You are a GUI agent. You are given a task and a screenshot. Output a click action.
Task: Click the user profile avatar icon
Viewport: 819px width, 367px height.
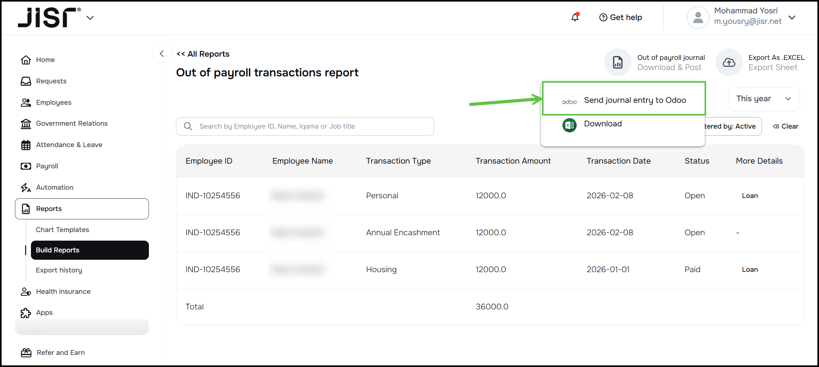tap(698, 18)
